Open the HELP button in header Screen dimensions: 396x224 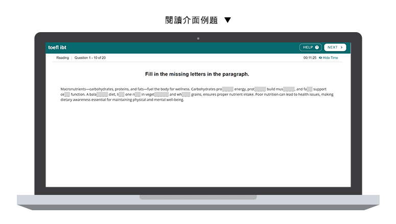coord(310,47)
